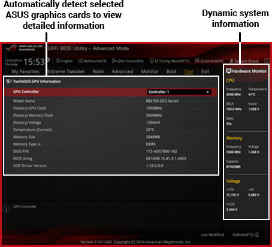Select the Tool tab
The image size is (272, 247).
point(189,71)
